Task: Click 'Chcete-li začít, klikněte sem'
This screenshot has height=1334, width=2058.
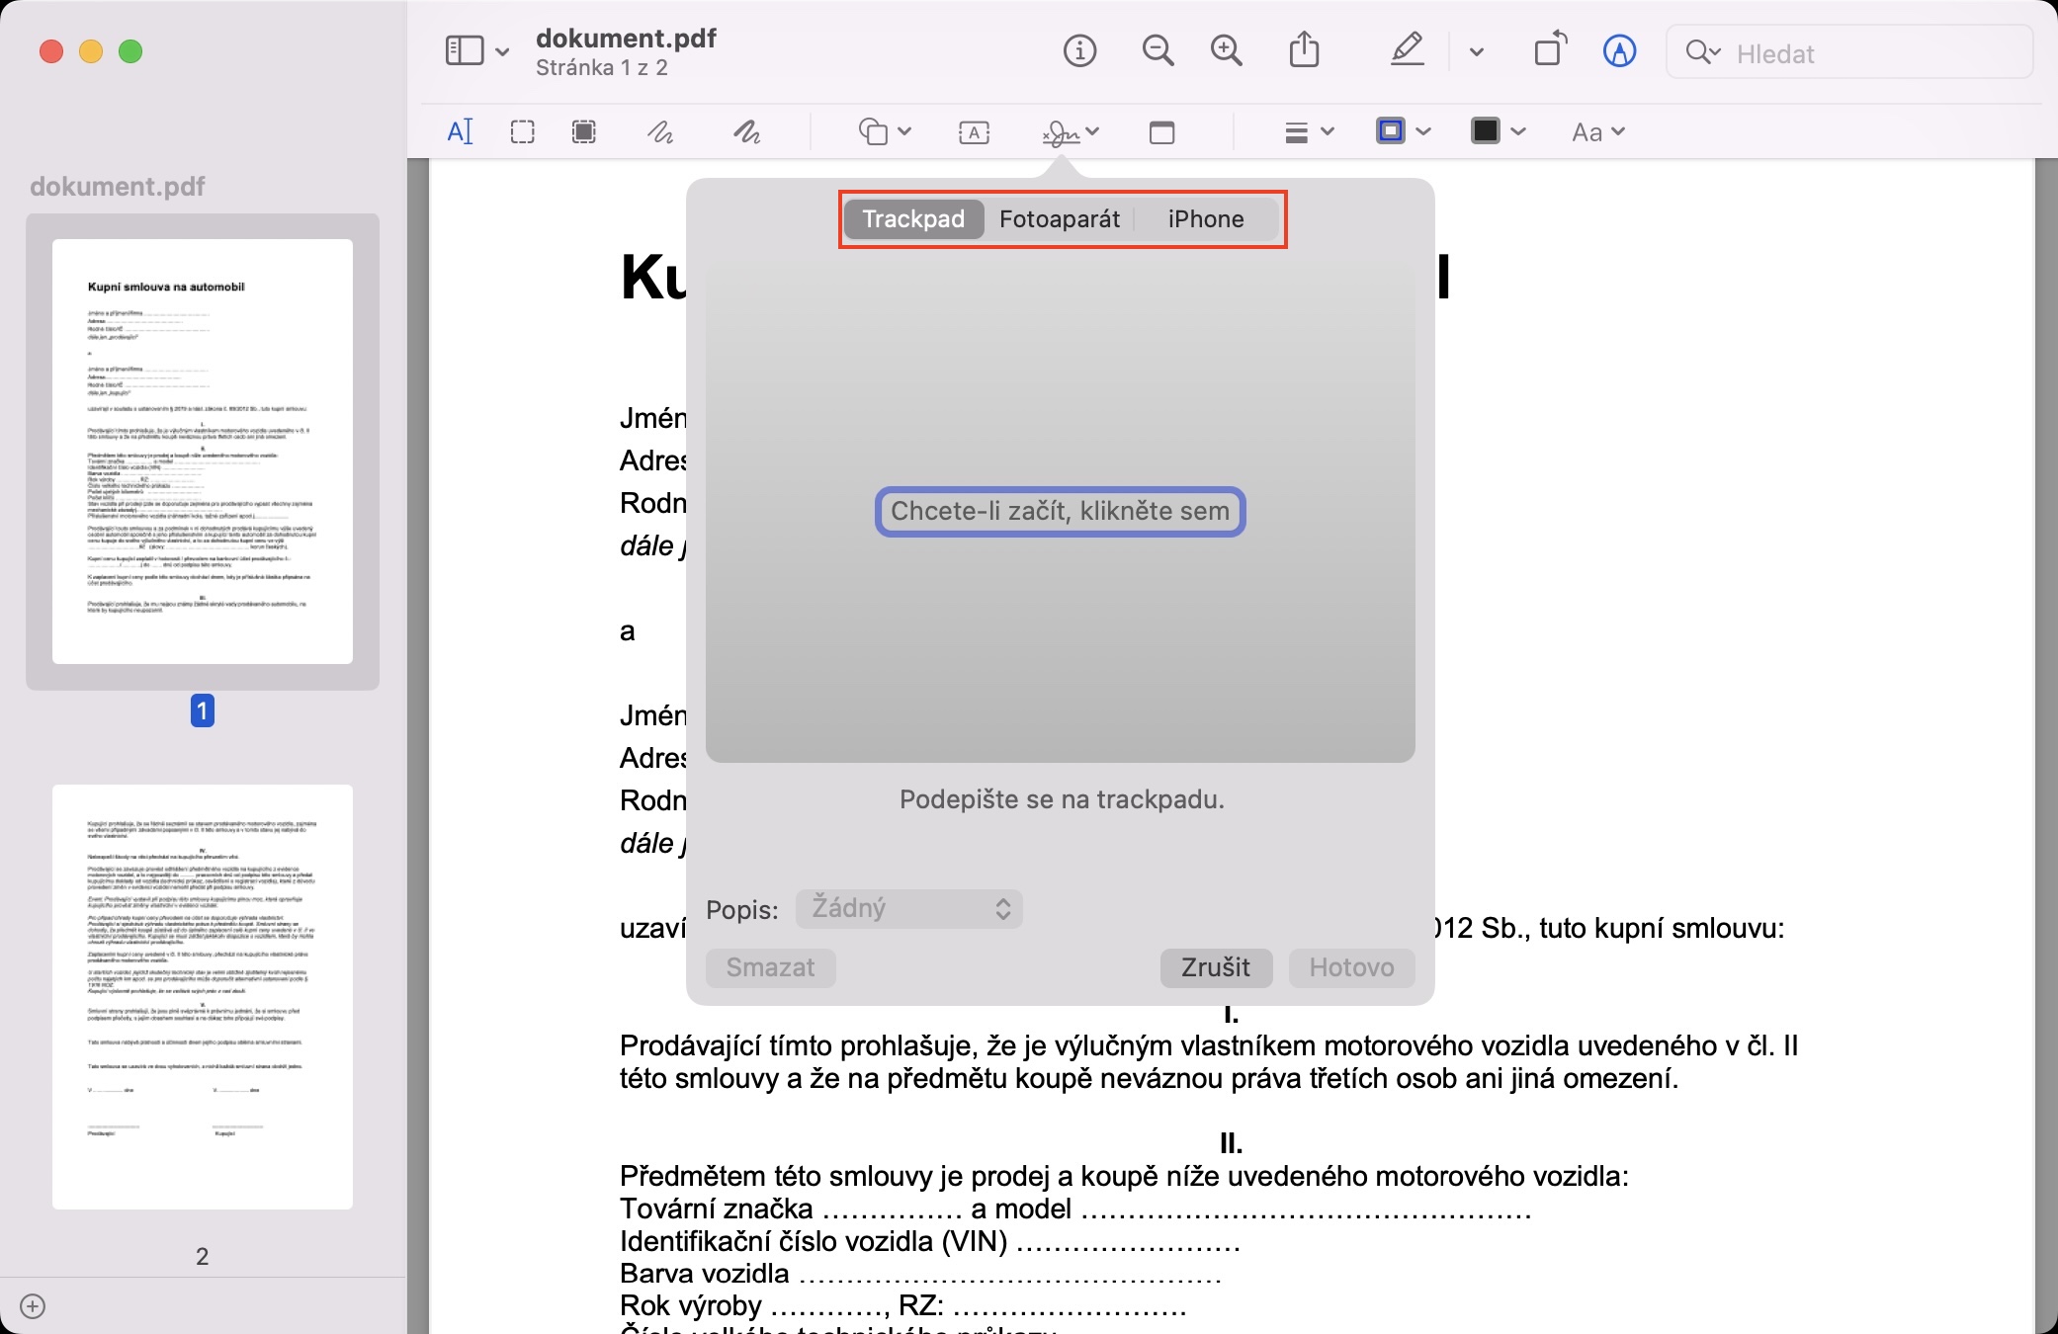Action: tap(1060, 511)
